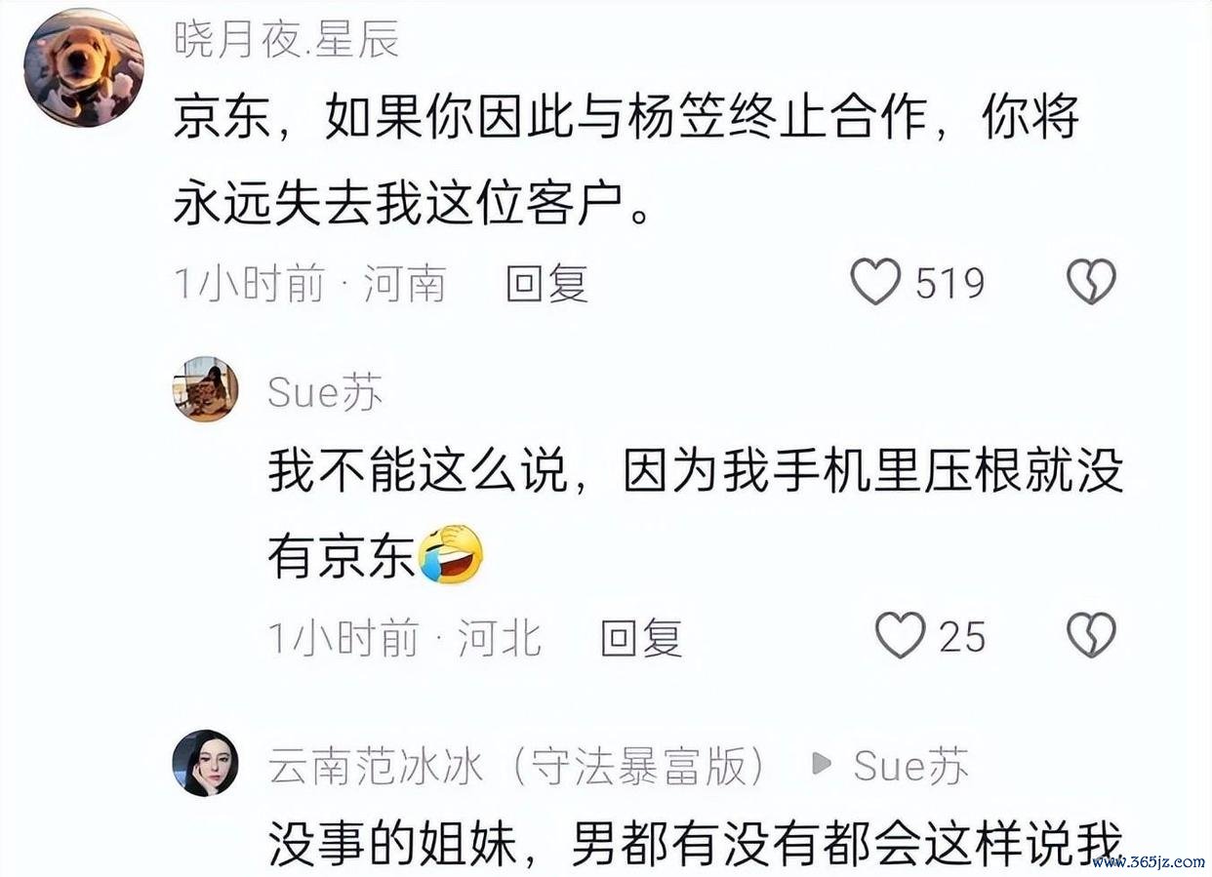Open 云南范冰冰 user's avatar

coord(206,763)
